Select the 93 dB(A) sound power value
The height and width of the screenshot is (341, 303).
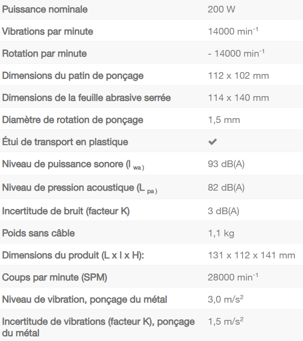click(226, 164)
